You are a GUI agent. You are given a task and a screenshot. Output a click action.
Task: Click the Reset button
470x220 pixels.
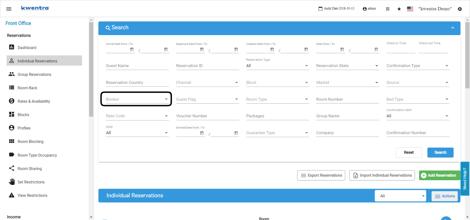pyautogui.click(x=409, y=153)
